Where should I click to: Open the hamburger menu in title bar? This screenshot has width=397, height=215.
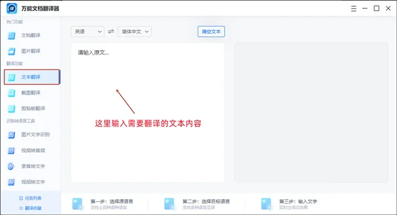354,8
